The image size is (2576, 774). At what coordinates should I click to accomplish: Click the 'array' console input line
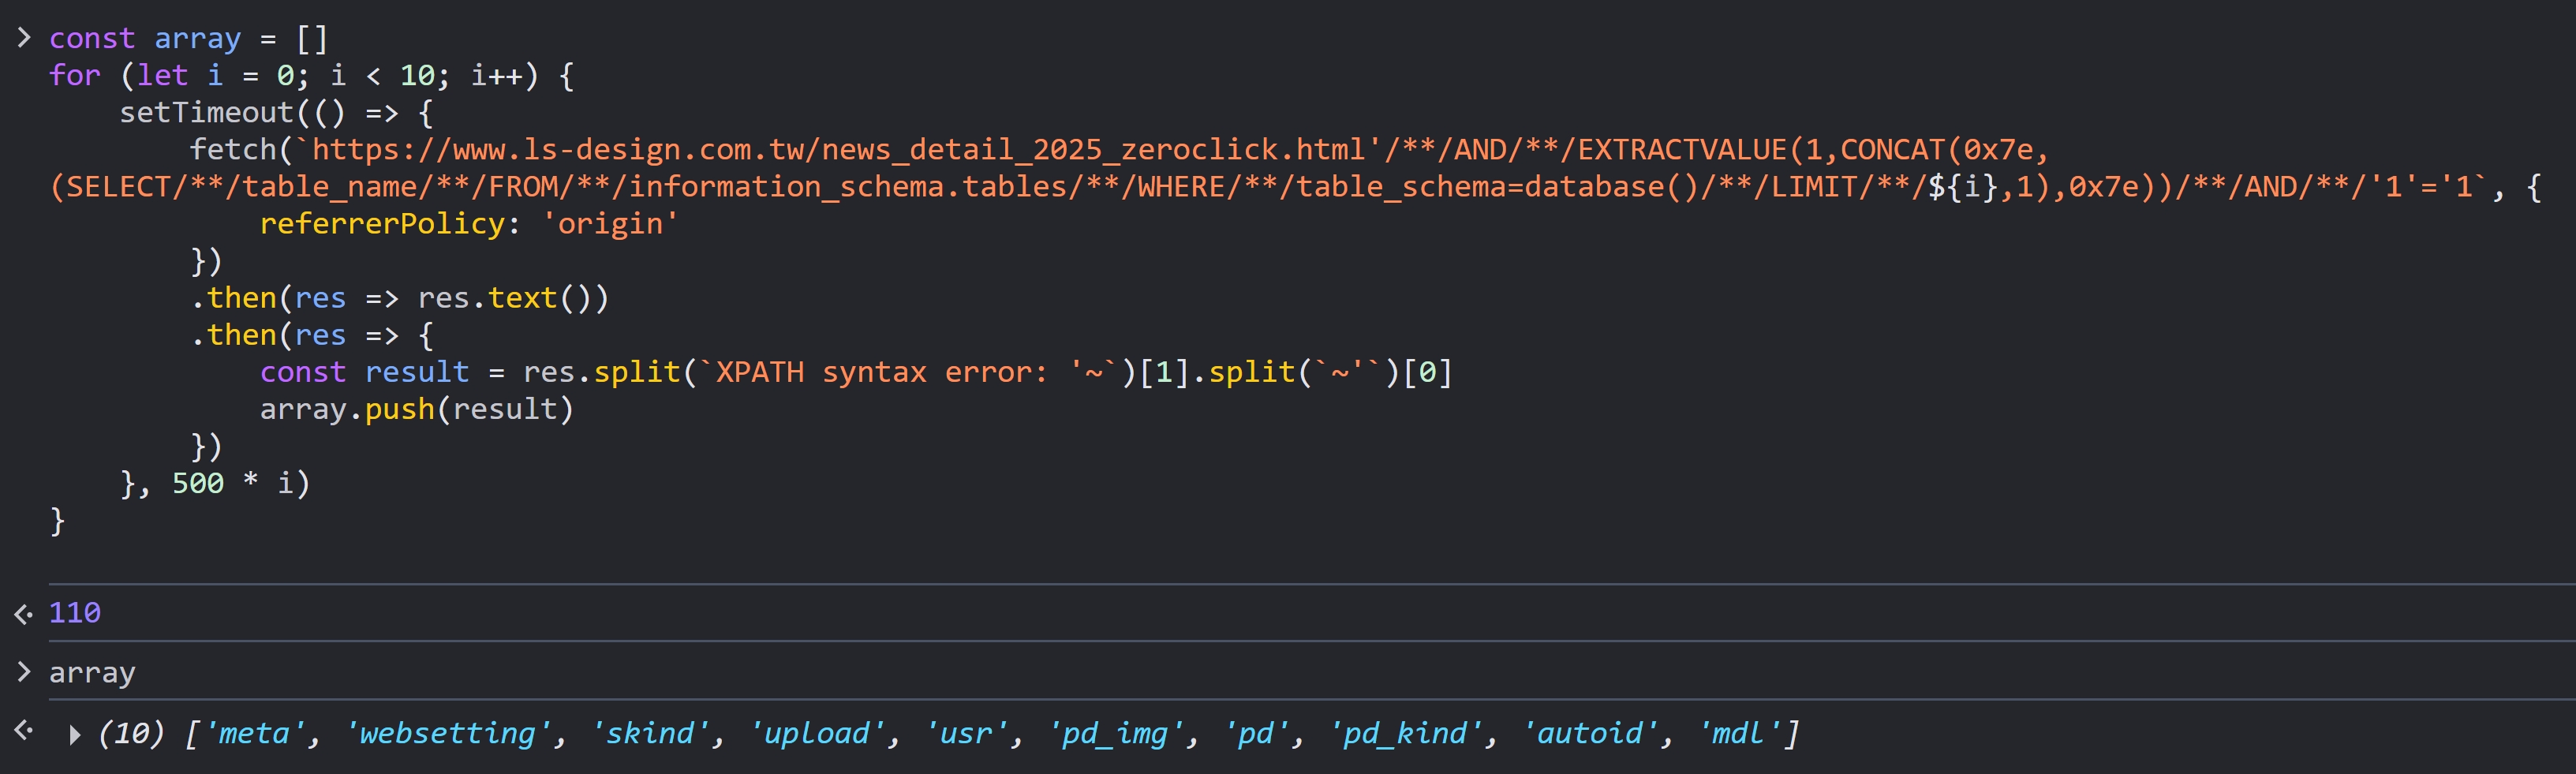pos(92,672)
